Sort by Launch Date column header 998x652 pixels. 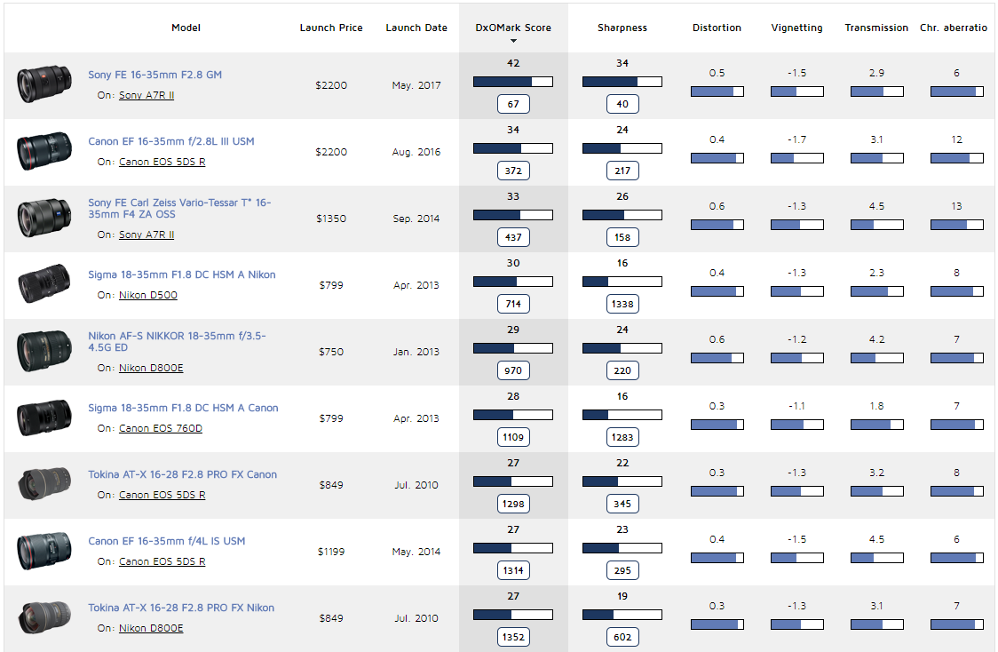(416, 28)
